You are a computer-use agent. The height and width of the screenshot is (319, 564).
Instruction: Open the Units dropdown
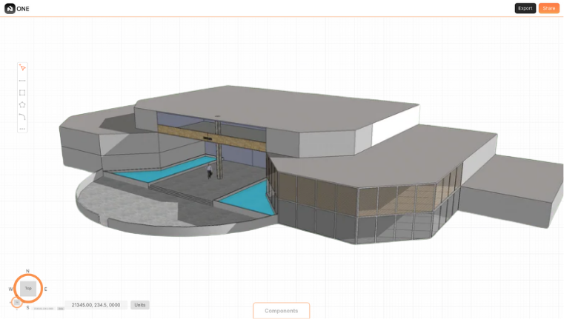pyautogui.click(x=139, y=305)
